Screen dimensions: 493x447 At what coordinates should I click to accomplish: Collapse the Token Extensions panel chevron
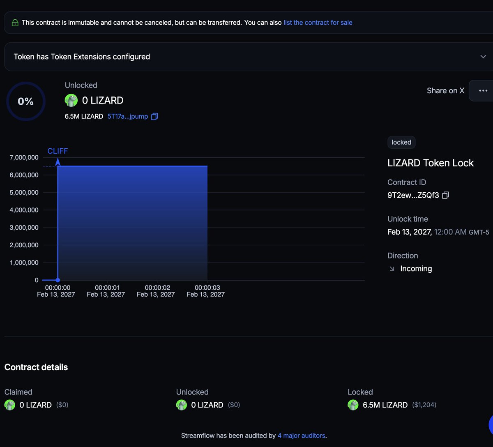point(483,56)
